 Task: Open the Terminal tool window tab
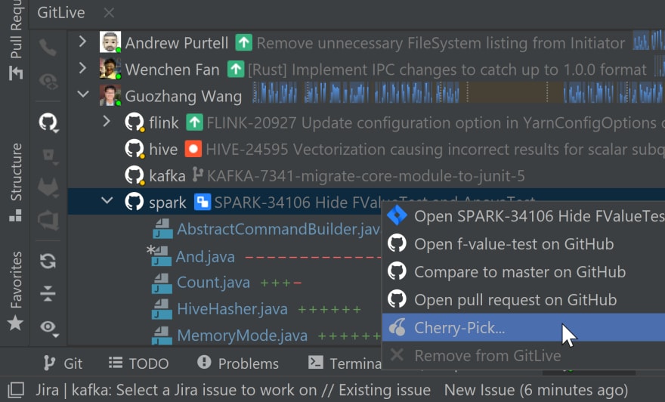345,363
